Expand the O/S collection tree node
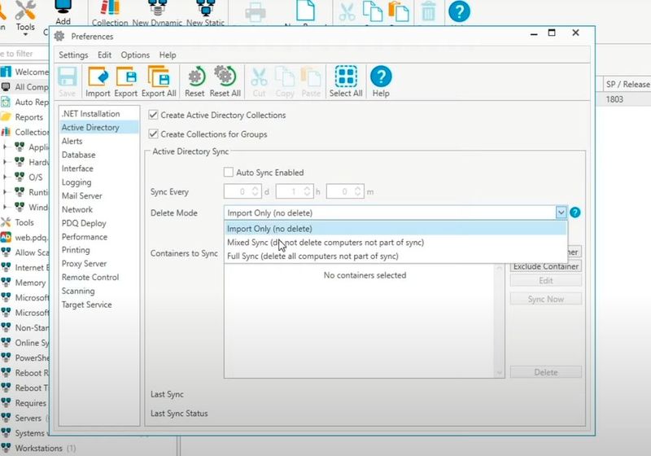 pos(5,177)
